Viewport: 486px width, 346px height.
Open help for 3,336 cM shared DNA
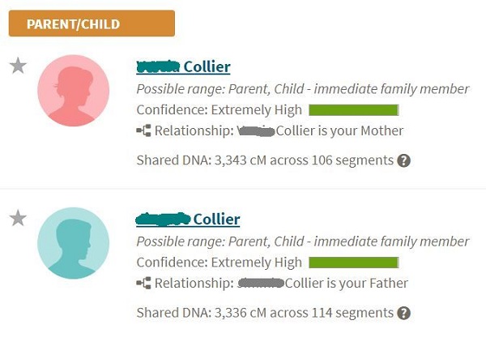[x=404, y=313]
